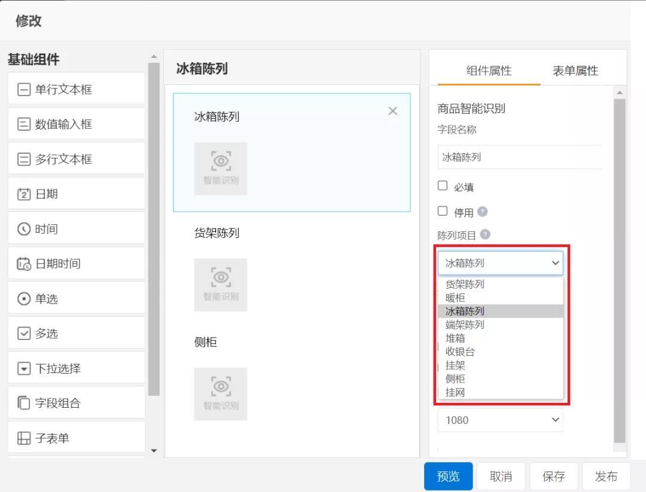
Task: Check the 停用 checkbox
Action: (442, 211)
